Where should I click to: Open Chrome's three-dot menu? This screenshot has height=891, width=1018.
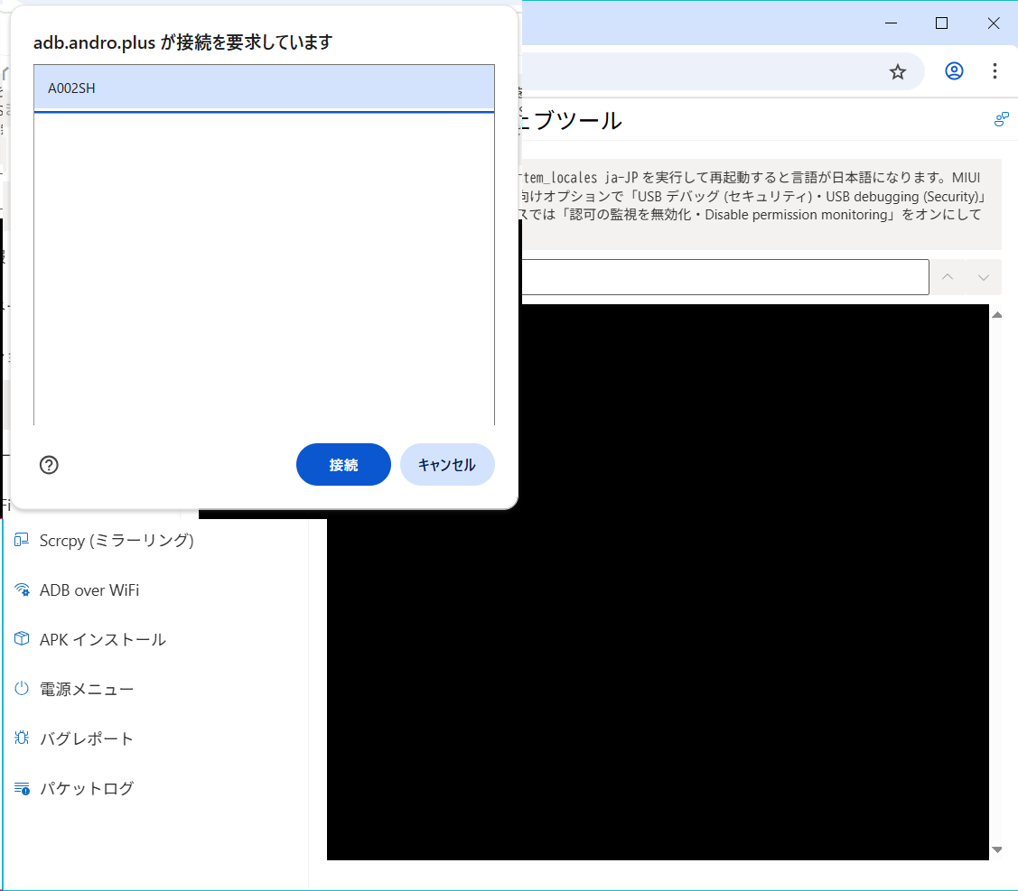point(995,71)
